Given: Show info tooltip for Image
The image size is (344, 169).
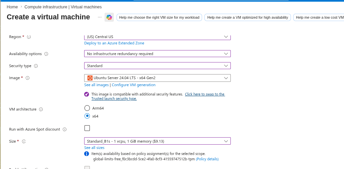Looking at the screenshot, I should (27, 78).
